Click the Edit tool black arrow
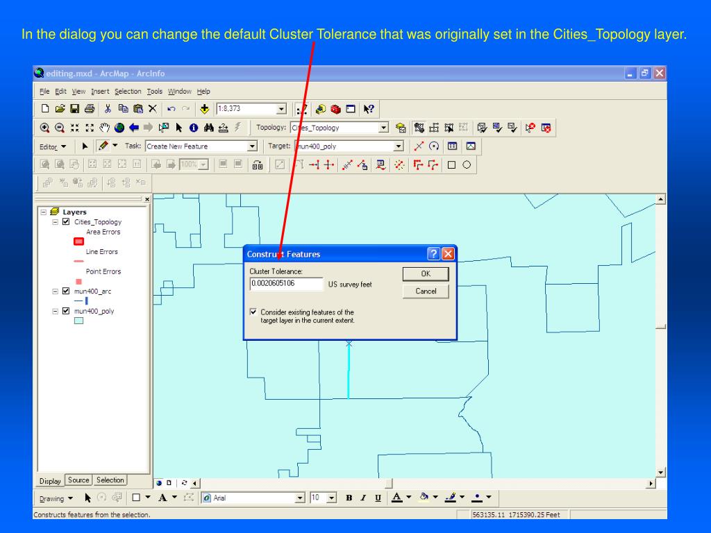This screenshot has height=533, width=711. pos(84,146)
